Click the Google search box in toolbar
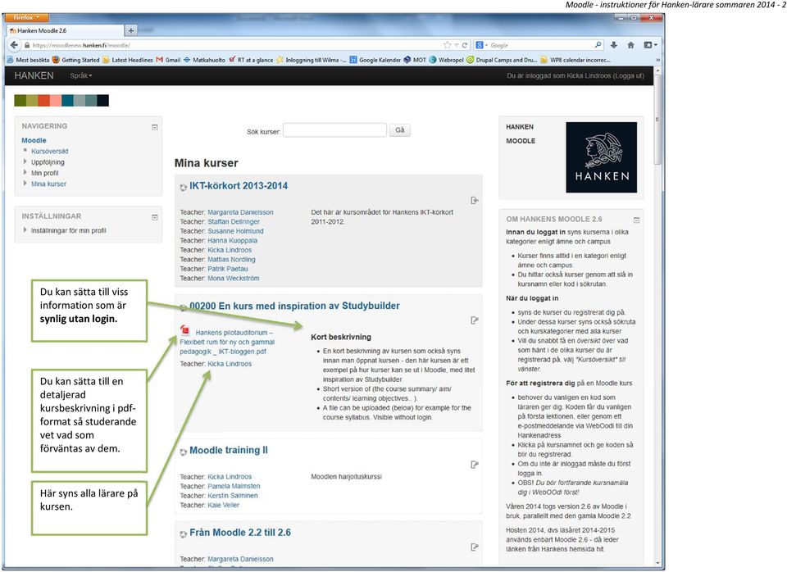Image resolution: width=787 pixels, height=572 pixels. tap(541, 45)
